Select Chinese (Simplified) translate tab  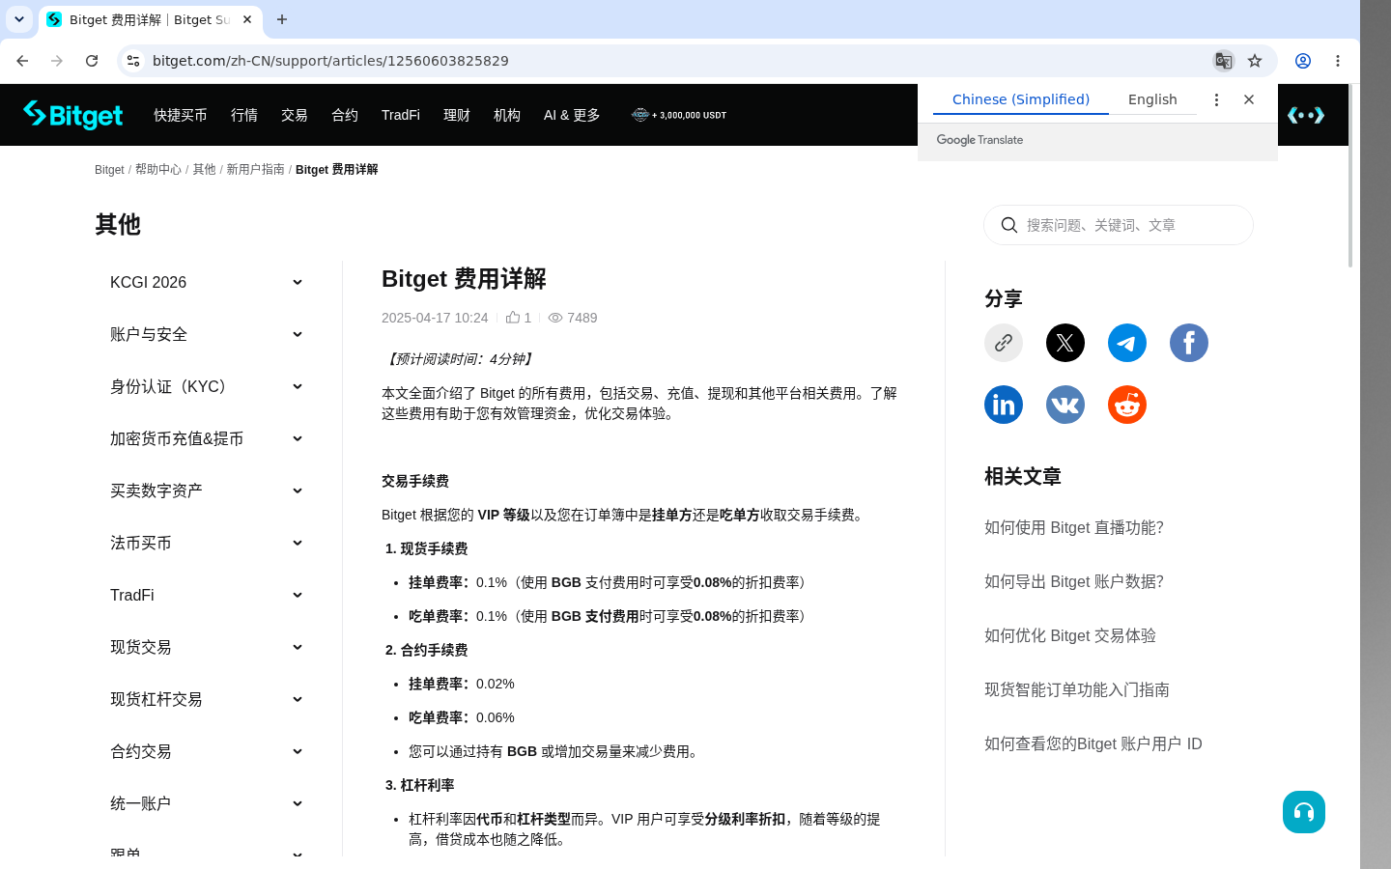click(1021, 99)
